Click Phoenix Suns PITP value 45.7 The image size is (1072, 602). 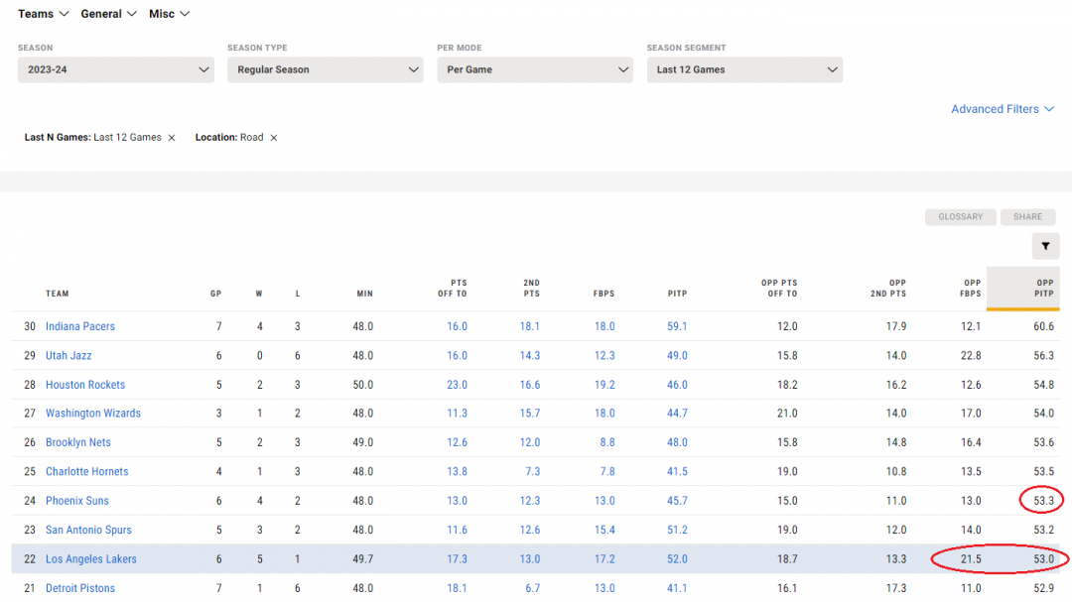[x=677, y=501]
